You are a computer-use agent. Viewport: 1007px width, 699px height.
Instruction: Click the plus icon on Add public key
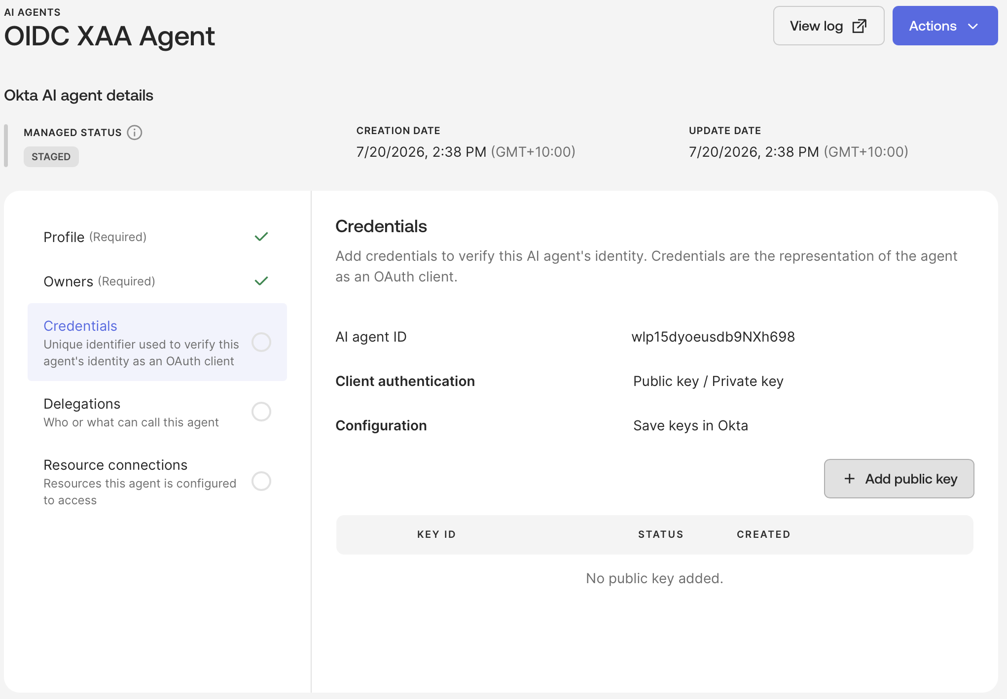click(849, 479)
